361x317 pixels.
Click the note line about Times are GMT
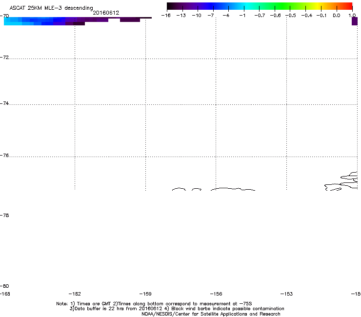point(154,304)
